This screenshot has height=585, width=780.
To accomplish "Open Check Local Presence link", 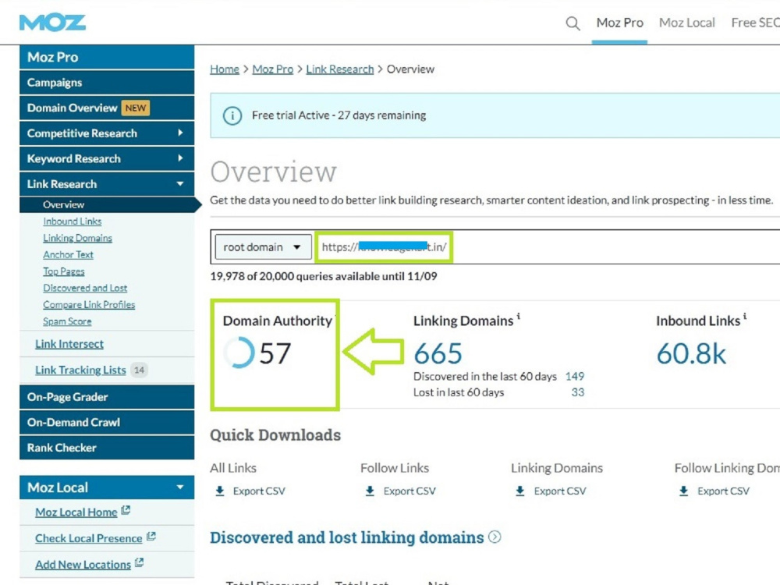I will point(89,538).
